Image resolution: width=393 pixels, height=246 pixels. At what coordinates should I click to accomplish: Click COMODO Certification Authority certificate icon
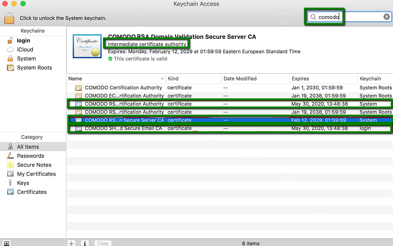(79, 88)
